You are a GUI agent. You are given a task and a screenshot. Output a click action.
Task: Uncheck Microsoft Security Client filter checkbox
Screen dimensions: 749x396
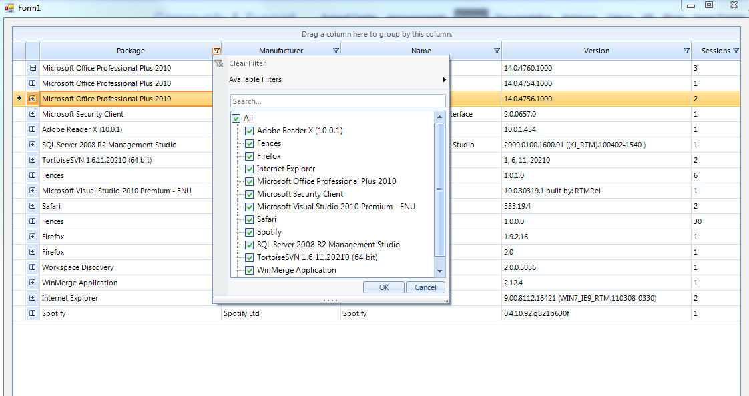tap(250, 194)
